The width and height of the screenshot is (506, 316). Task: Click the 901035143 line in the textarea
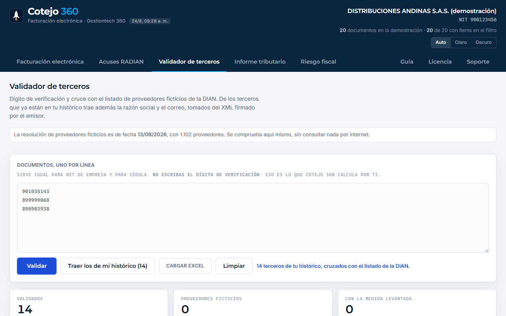pyautogui.click(x=36, y=192)
